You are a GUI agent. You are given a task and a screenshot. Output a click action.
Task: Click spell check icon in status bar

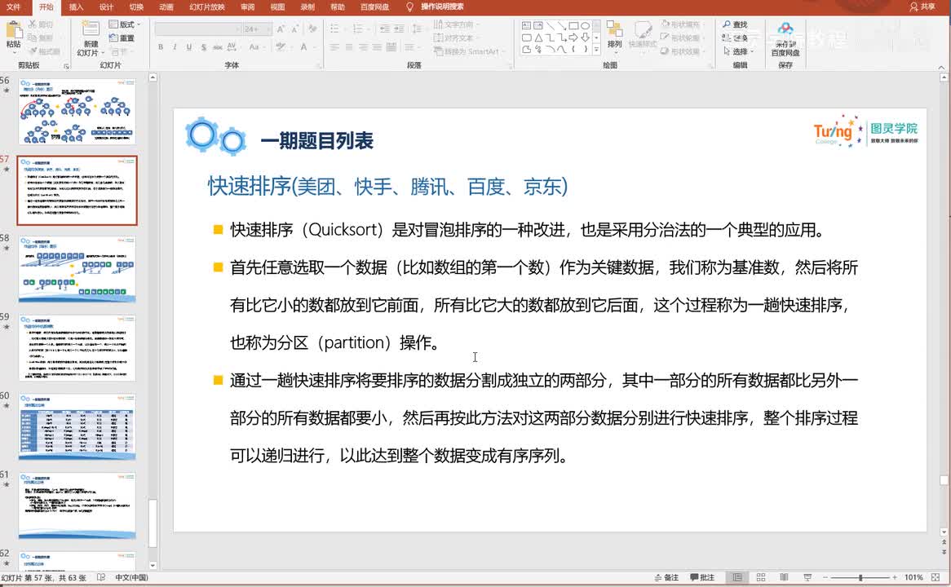(x=101, y=577)
